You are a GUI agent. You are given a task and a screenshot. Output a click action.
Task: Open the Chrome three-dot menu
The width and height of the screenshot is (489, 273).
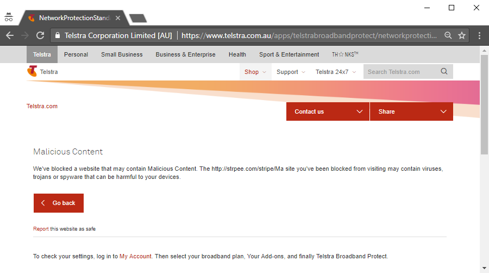[479, 35]
